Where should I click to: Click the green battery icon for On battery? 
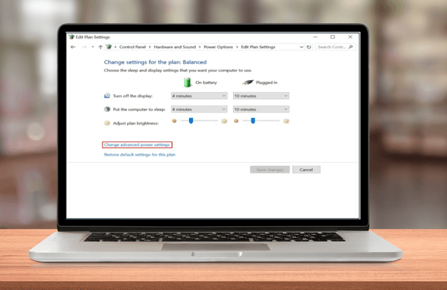(x=188, y=83)
